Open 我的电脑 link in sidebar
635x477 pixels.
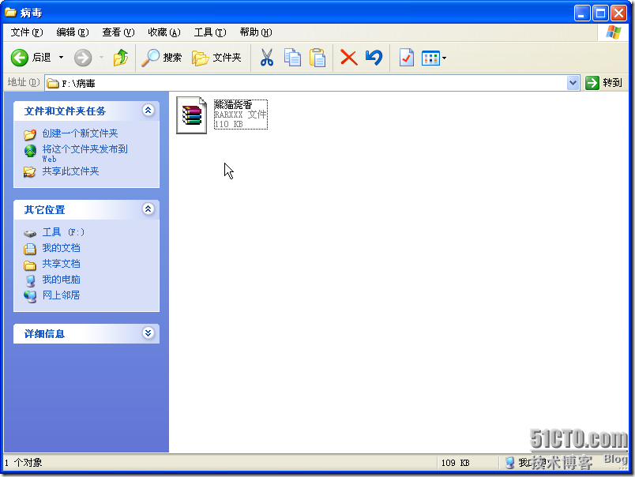[x=61, y=280]
